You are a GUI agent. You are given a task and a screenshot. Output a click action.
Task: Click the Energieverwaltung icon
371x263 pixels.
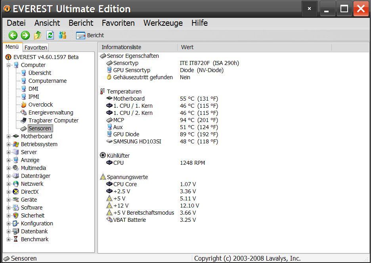click(23, 112)
